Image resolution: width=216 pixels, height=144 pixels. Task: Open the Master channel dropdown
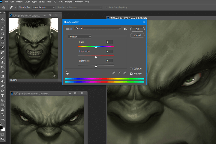point(80,37)
